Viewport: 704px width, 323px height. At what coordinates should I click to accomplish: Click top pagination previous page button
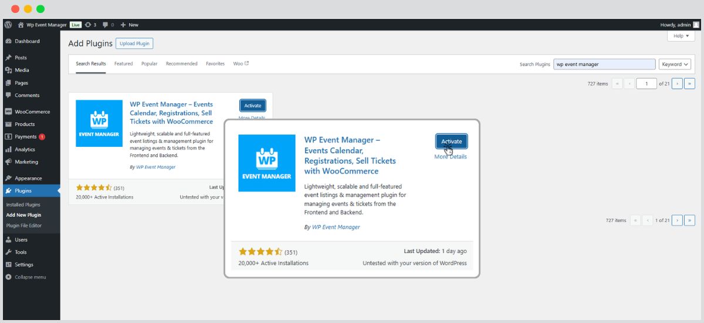[x=630, y=83]
